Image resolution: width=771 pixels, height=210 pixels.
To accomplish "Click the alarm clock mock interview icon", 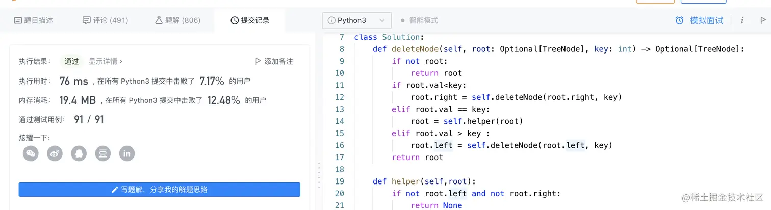I will 679,20.
